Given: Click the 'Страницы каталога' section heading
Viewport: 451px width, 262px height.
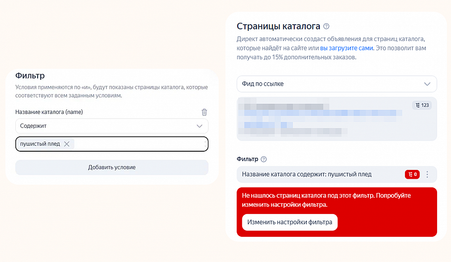Looking at the screenshot, I should (279, 26).
